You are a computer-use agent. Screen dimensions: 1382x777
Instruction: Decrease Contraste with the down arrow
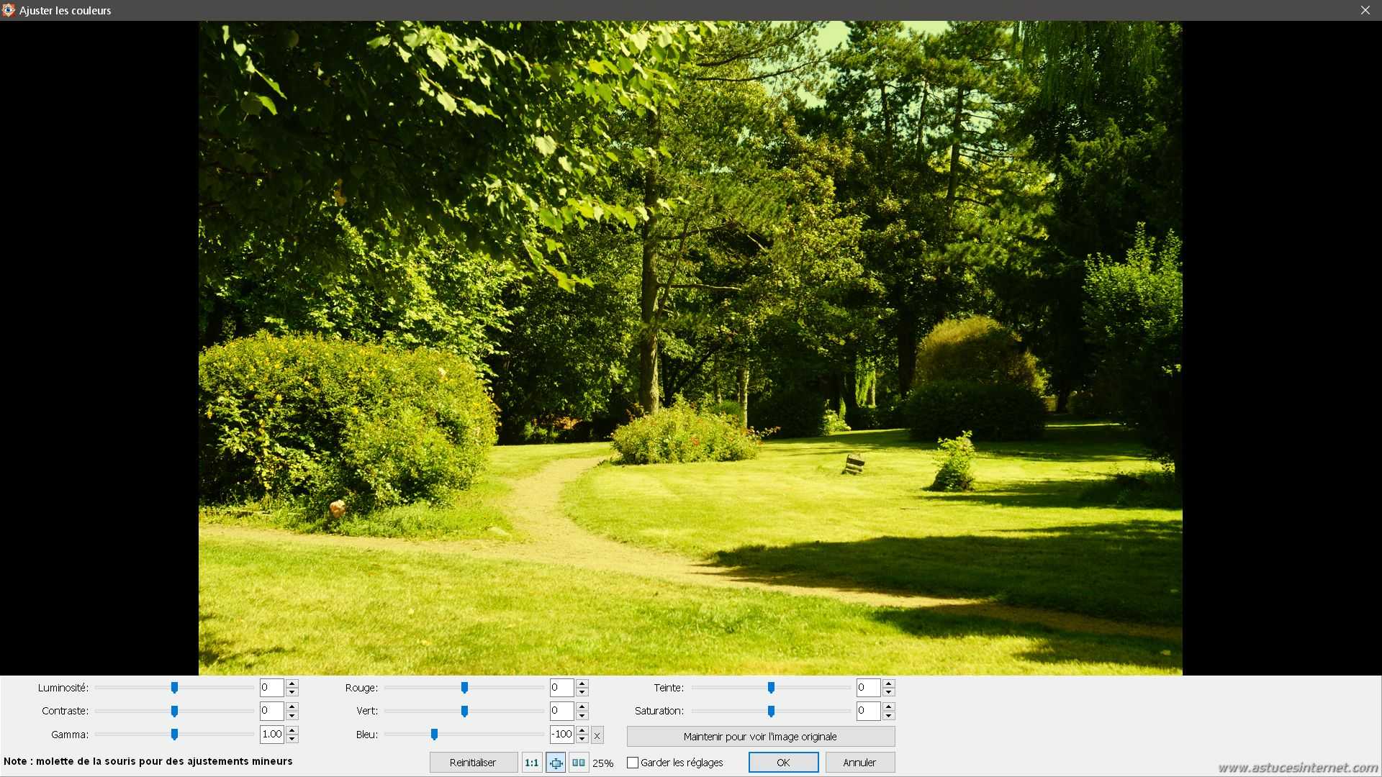pos(292,716)
